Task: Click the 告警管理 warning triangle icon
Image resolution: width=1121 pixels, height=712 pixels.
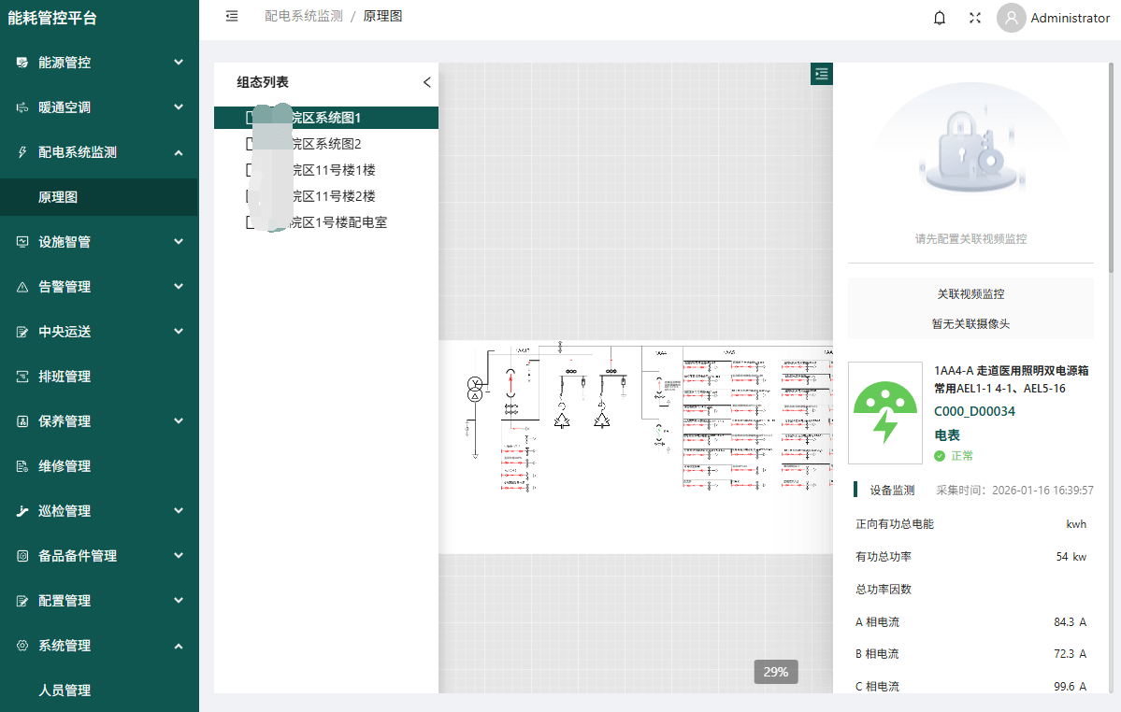Action: click(x=22, y=287)
